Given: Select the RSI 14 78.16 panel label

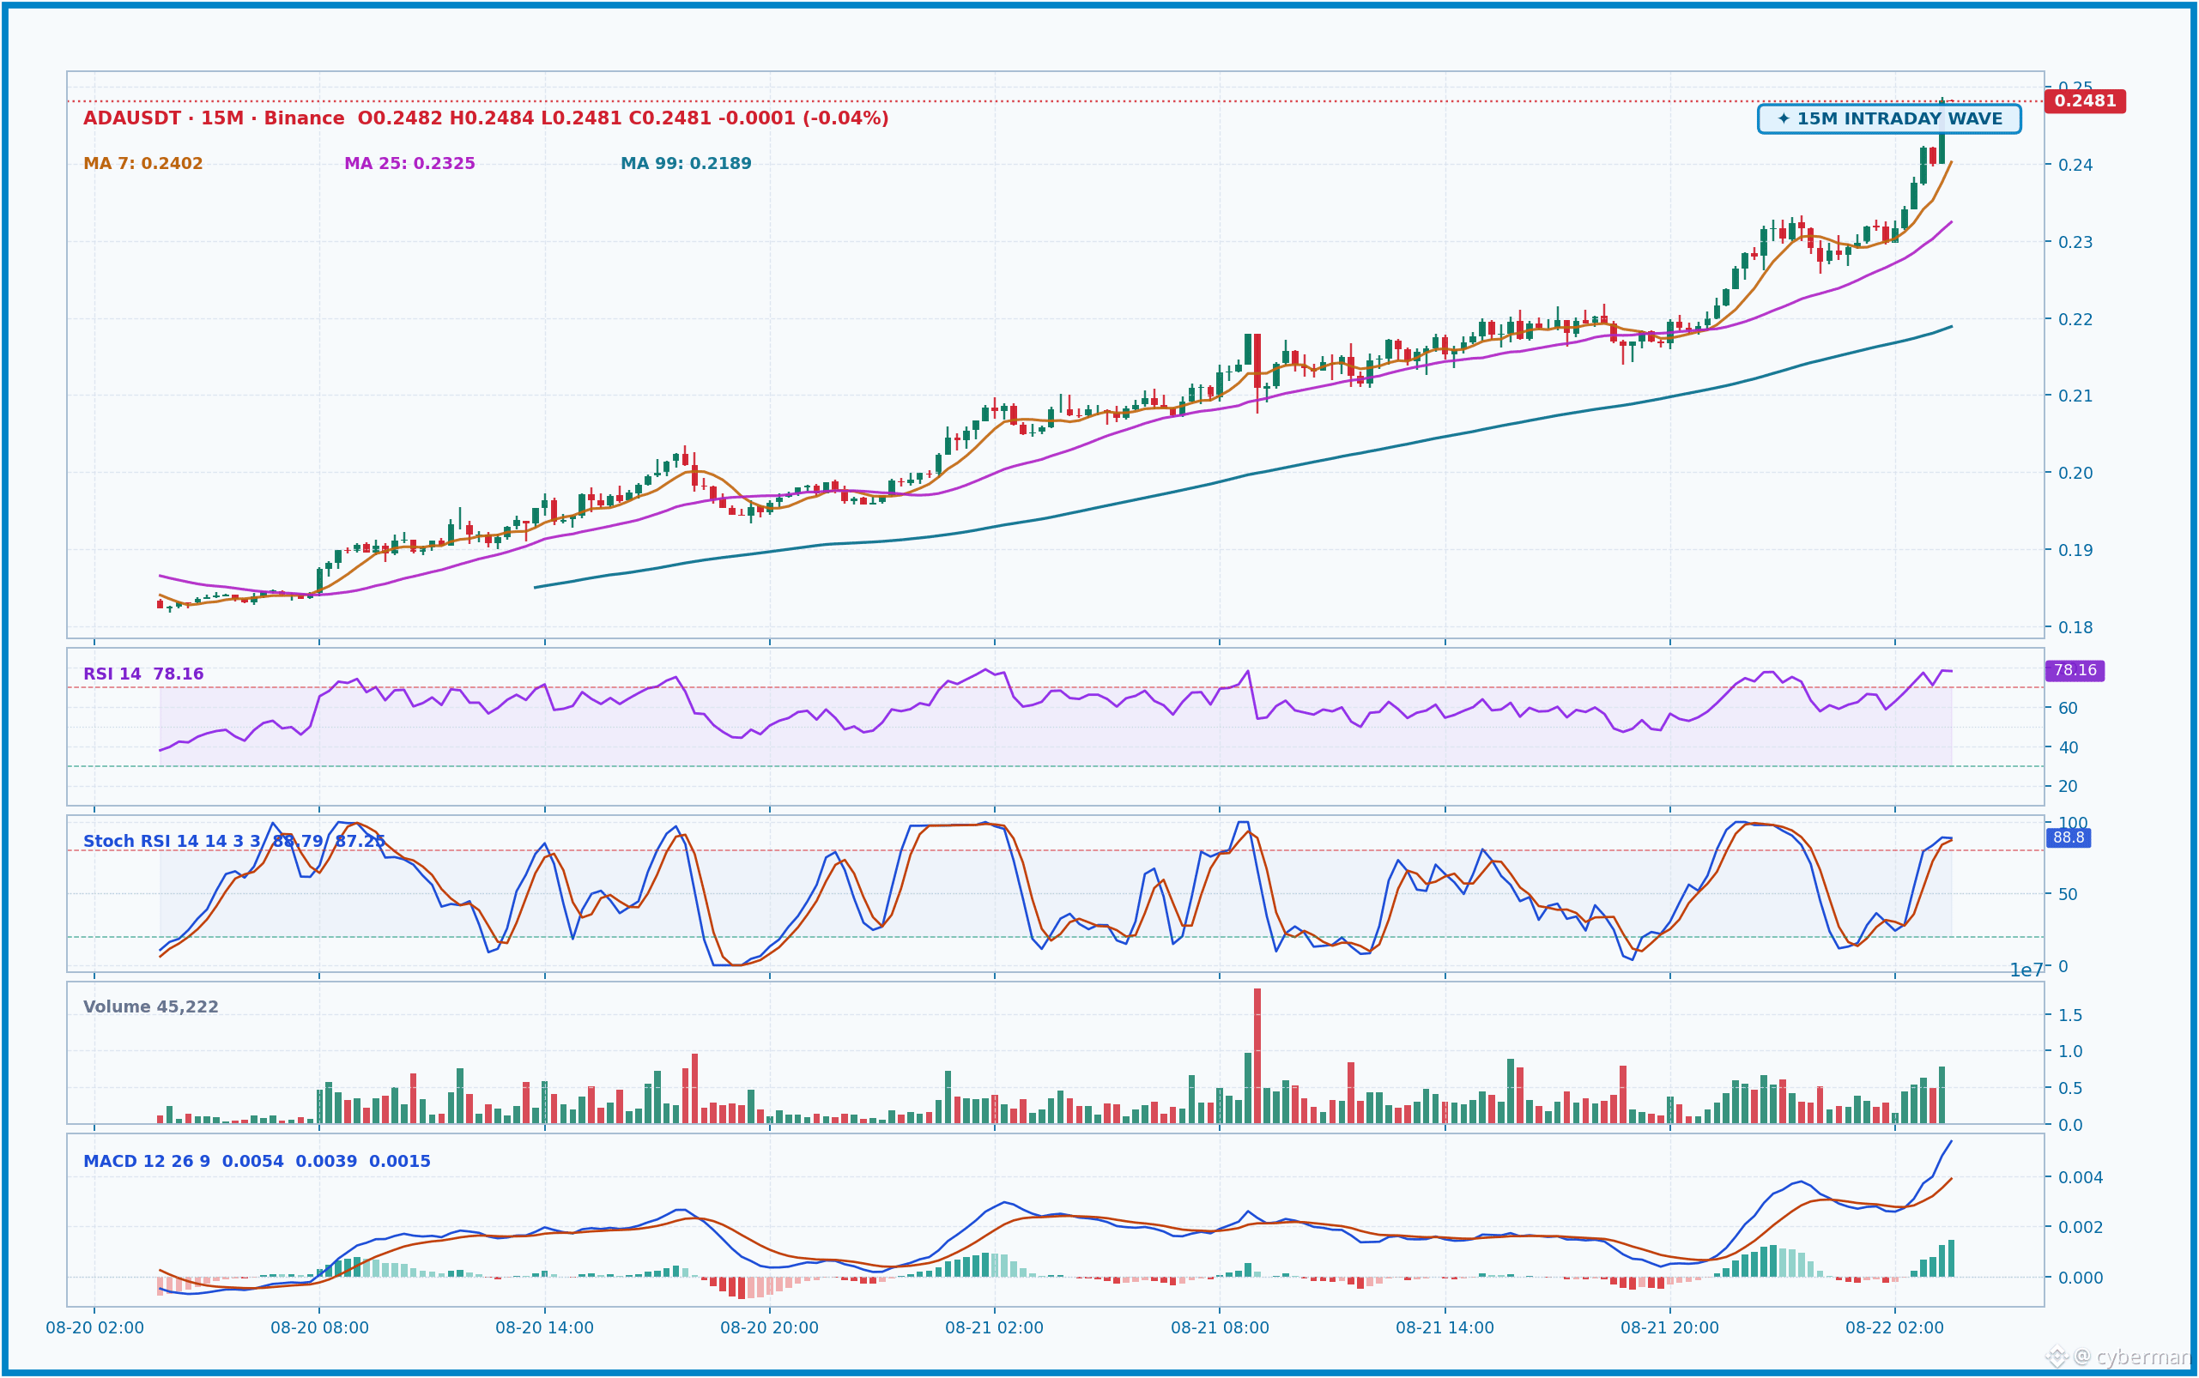Looking at the screenshot, I should (143, 674).
